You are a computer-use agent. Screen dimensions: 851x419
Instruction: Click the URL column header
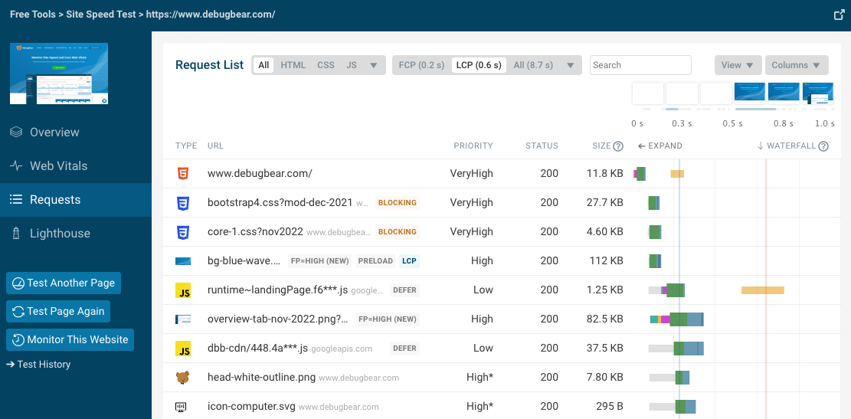[x=215, y=146]
